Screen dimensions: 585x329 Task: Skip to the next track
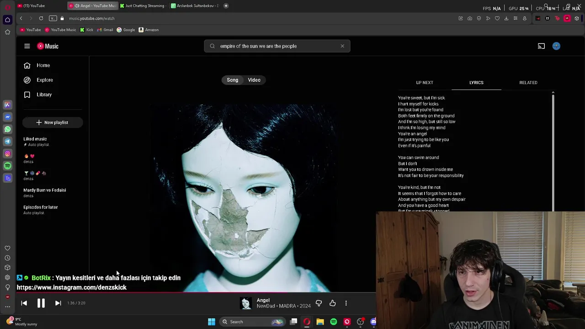pyautogui.click(x=58, y=303)
